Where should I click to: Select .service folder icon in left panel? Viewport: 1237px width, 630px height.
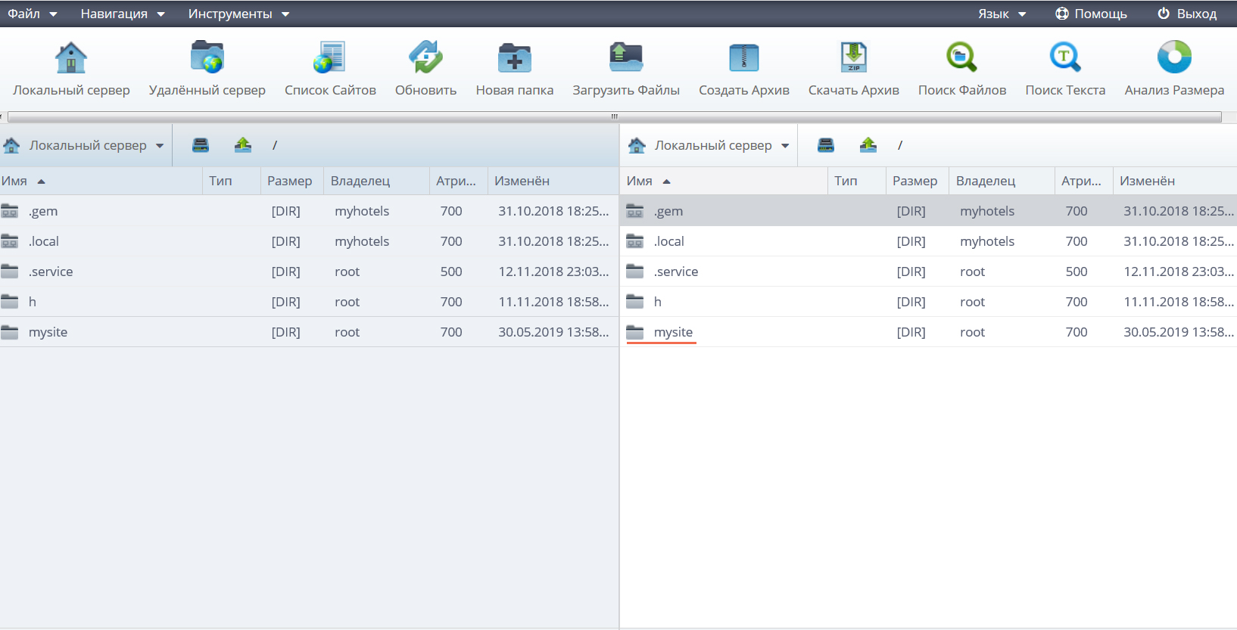pyautogui.click(x=10, y=272)
